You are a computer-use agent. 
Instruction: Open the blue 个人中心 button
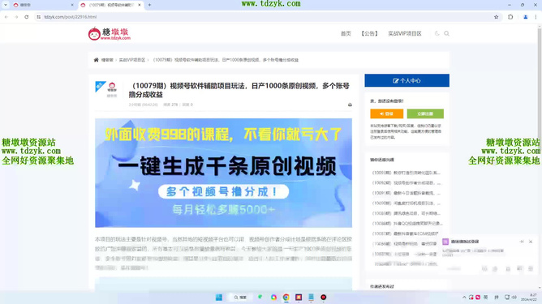(x=406, y=80)
